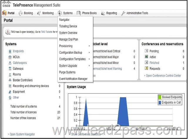Click the Gateways icon

tap(10, 68)
